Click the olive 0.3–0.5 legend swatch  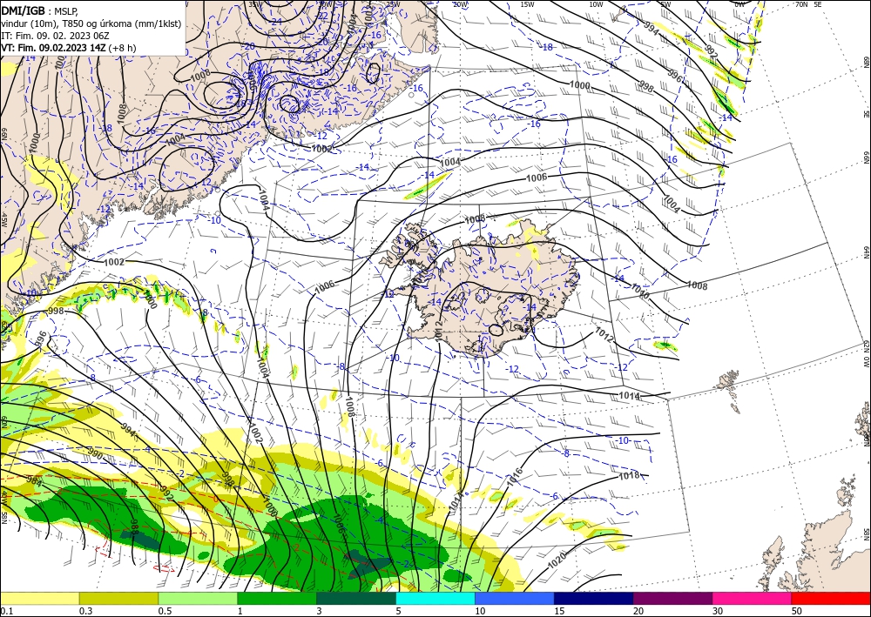click(x=118, y=598)
